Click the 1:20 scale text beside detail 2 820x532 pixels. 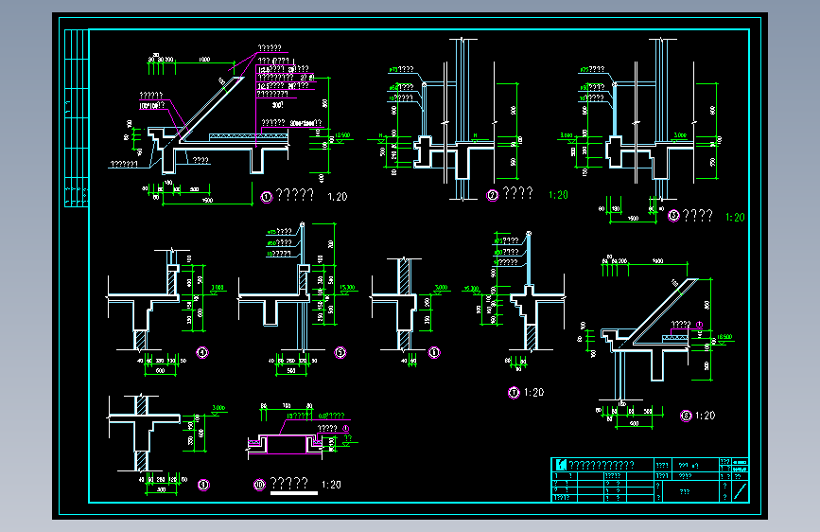coord(559,195)
